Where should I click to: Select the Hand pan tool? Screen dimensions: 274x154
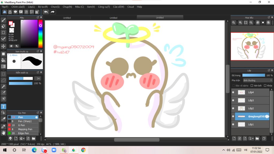[3, 133]
